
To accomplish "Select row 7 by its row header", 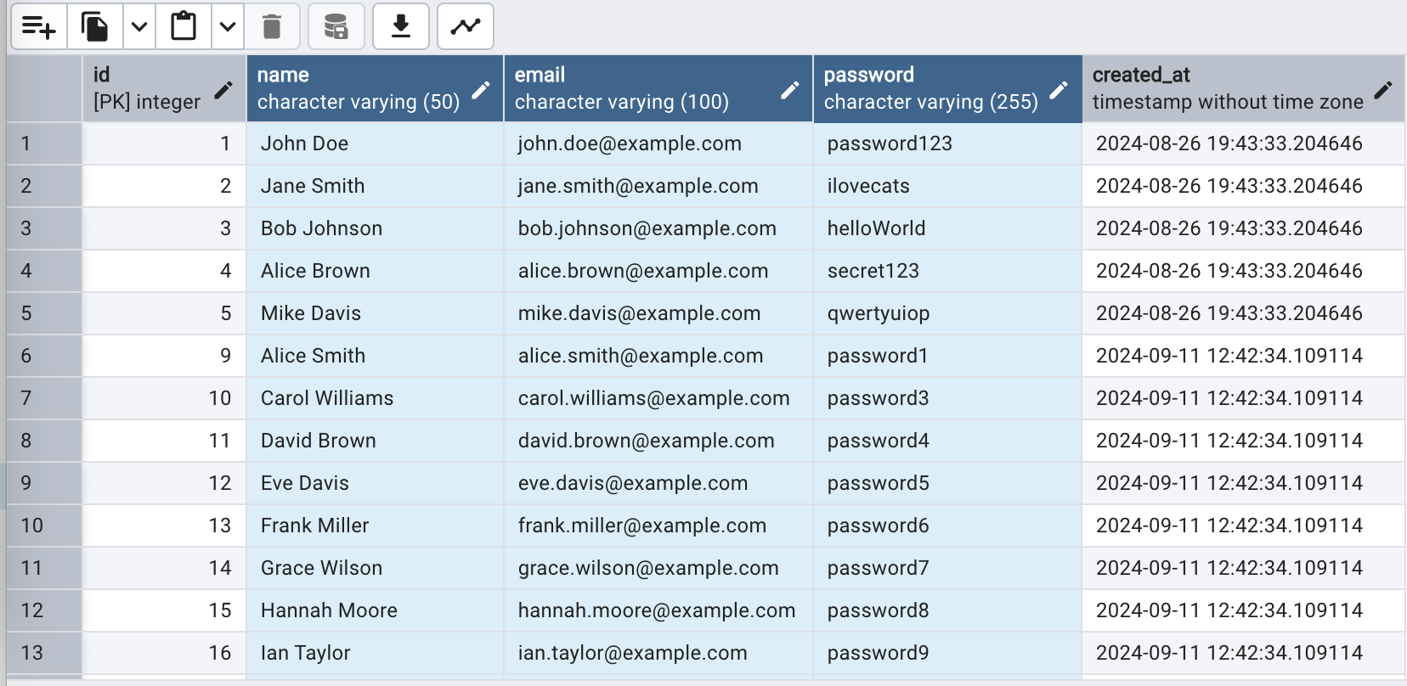I will pyautogui.click(x=44, y=398).
